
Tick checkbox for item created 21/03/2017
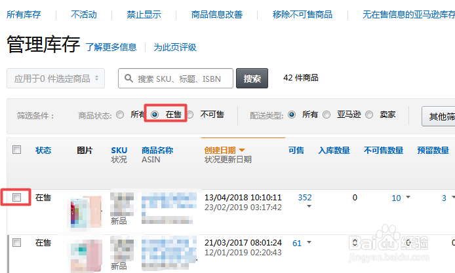click(x=17, y=242)
